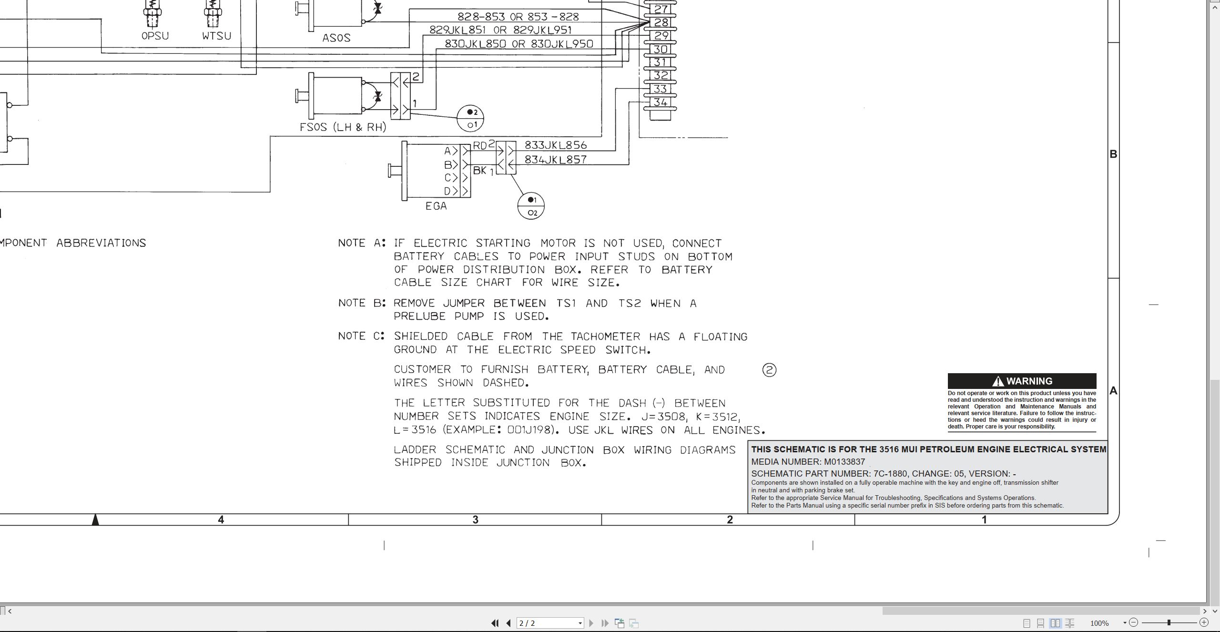
Task: Click the FSOS (LH & RH) label
Action: click(343, 127)
